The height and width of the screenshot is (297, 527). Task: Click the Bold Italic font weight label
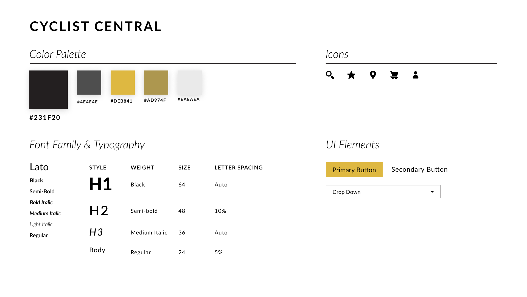pyautogui.click(x=41, y=202)
